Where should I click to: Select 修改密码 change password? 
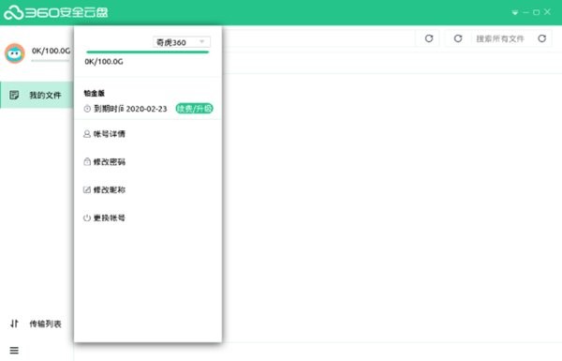(x=104, y=162)
